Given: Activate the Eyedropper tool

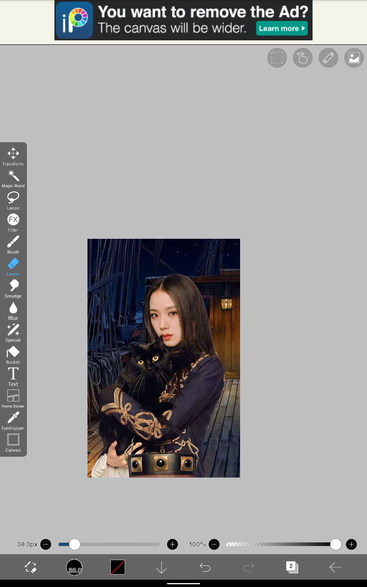Looking at the screenshot, I should click(13, 421).
